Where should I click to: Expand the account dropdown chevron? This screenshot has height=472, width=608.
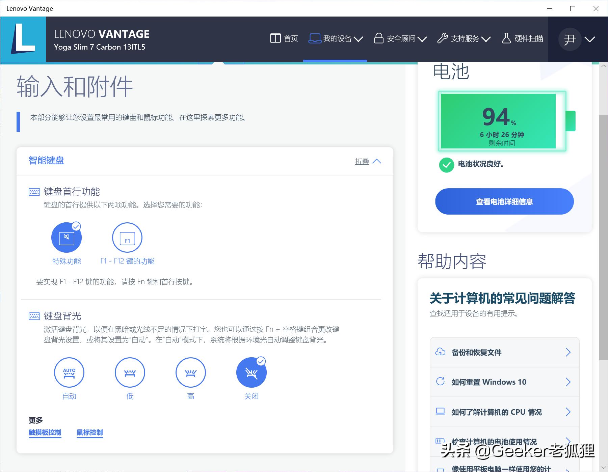click(x=589, y=39)
